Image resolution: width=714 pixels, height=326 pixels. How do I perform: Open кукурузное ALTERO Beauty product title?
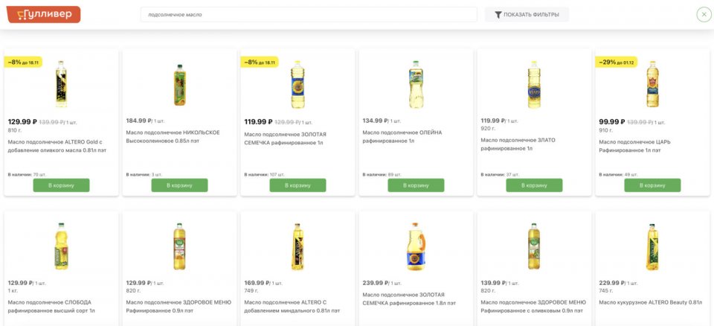(650, 302)
